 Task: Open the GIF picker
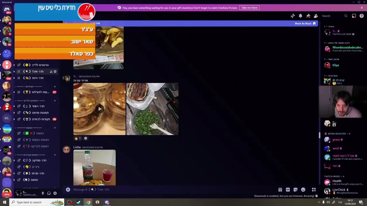pyautogui.click(x=288, y=190)
